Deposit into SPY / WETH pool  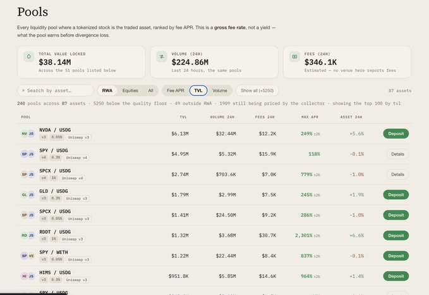396,256
